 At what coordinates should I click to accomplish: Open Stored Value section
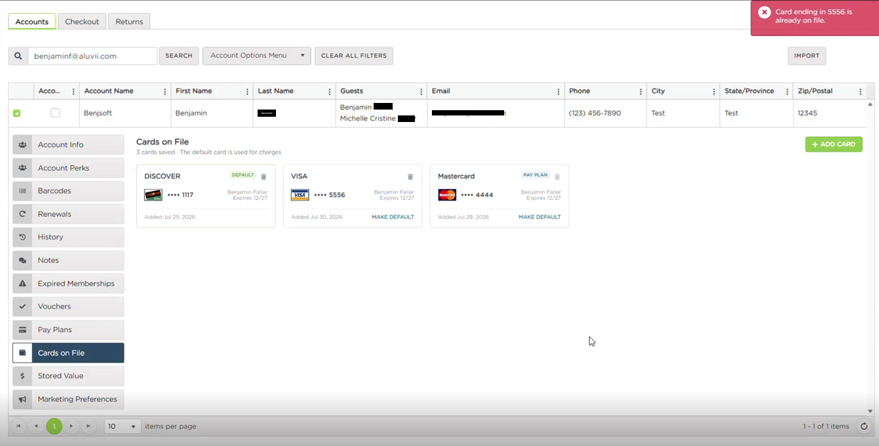[x=68, y=376]
